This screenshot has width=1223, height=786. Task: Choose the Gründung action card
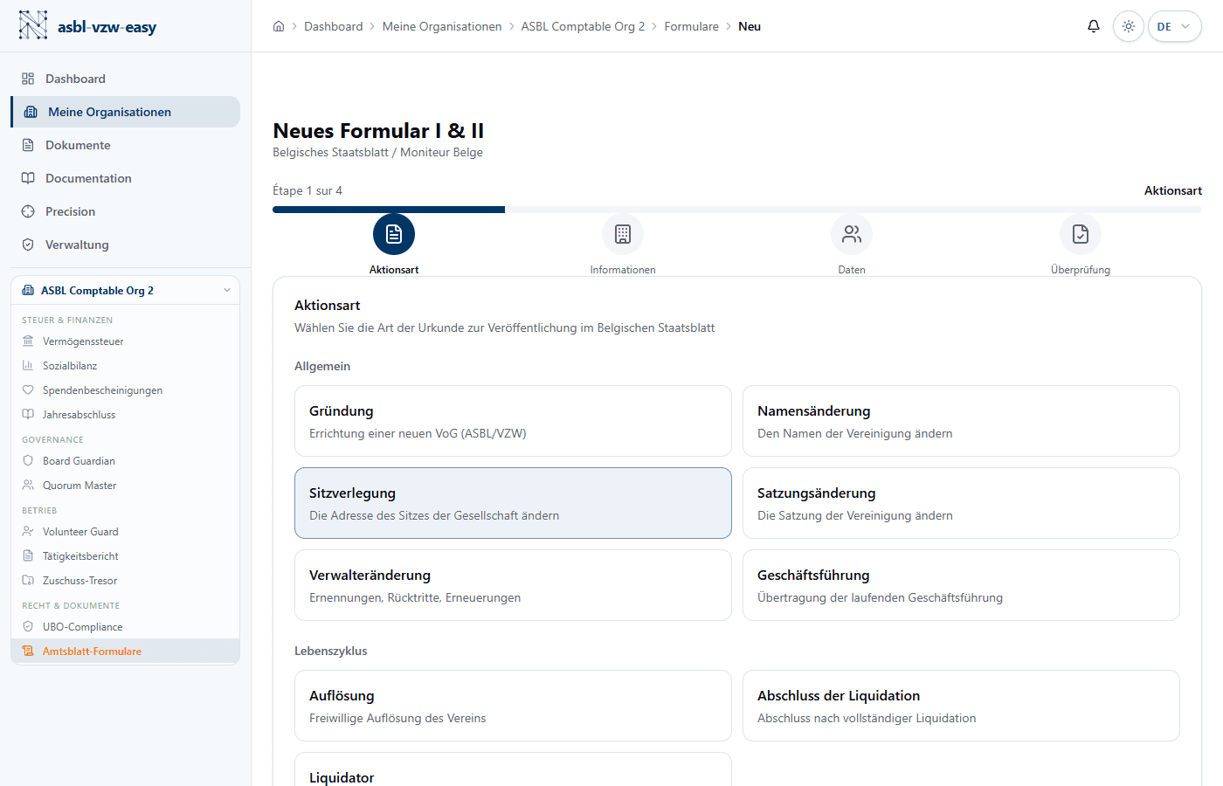point(513,421)
